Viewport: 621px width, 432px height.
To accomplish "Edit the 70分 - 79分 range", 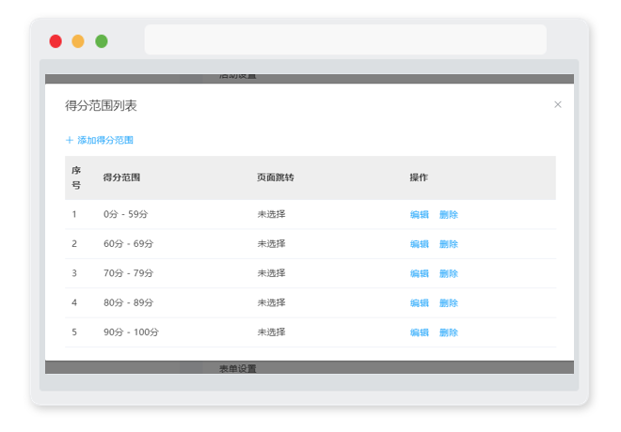I will pyautogui.click(x=420, y=273).
